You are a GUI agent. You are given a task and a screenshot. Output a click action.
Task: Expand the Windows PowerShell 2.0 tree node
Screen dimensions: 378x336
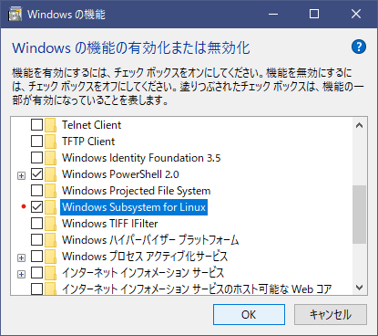pyautogui.click(x=21, y=175)
